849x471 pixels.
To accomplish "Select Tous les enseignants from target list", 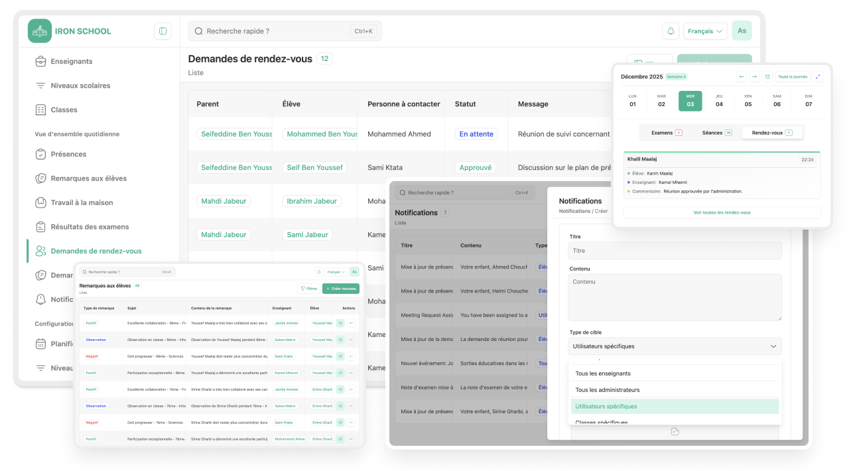I will [x=603, y=373].
